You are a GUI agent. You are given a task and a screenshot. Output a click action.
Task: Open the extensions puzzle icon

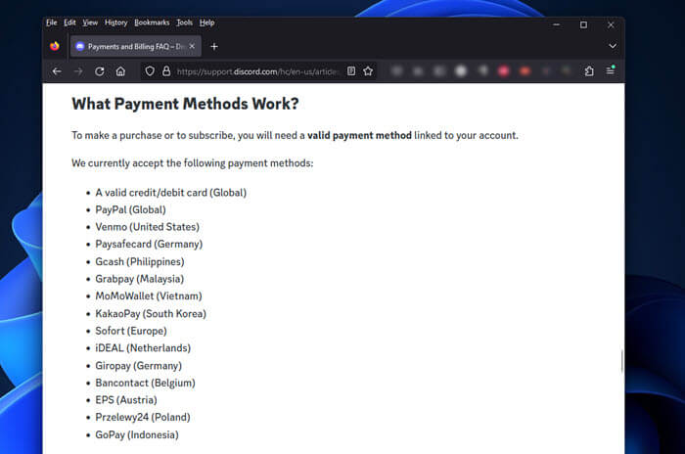[589, 70]
